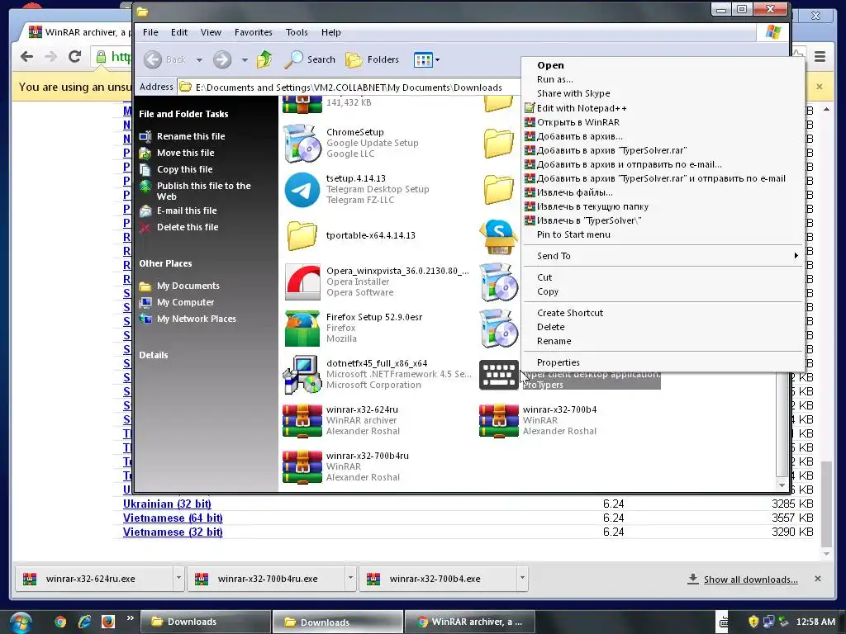Open dropdown for winrar-x32-624ru.exe download
The image size is (846, 634).
pos(178,578)
